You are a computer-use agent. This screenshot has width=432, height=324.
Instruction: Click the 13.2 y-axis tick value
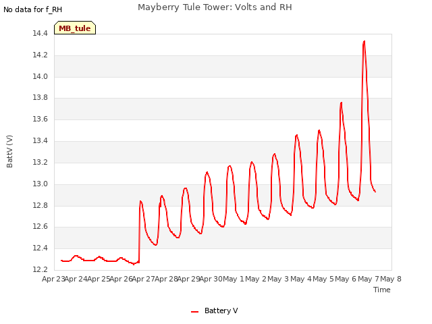(x=40, y=163)
